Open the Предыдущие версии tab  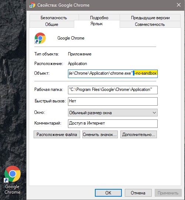150,18
